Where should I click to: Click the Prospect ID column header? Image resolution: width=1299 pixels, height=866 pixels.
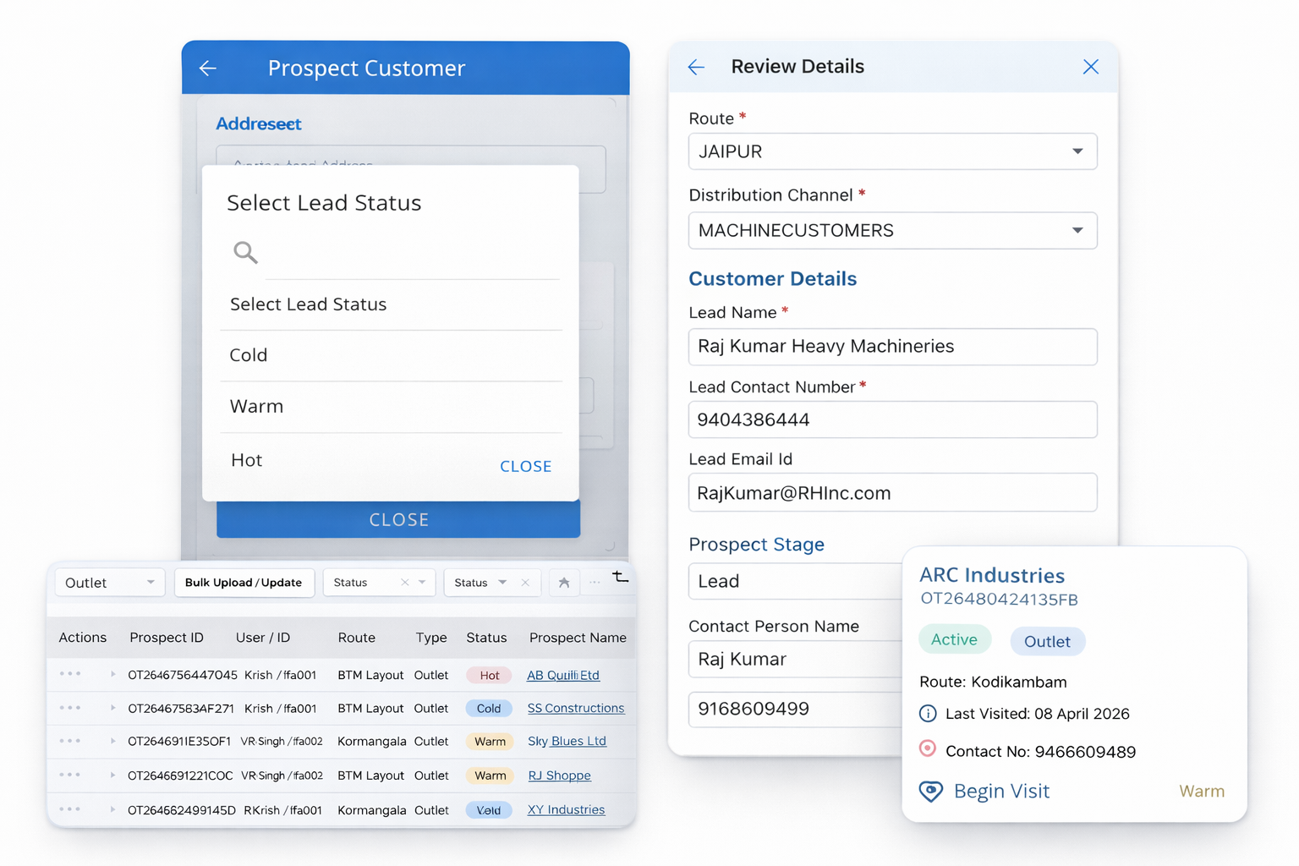tap(167, 638)
